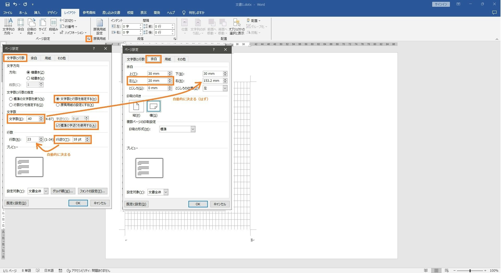
Task: Switch to 余白 tab in left dialog
Action: [34, 58]
